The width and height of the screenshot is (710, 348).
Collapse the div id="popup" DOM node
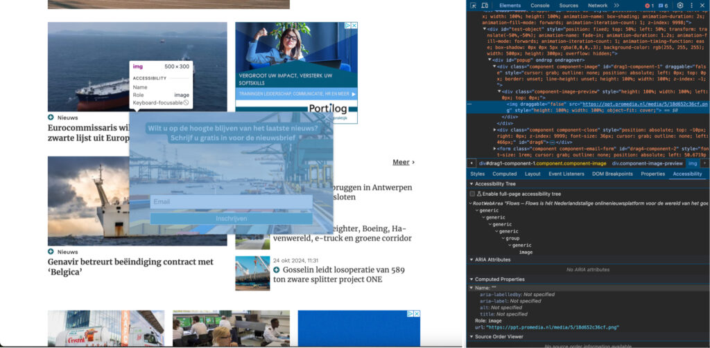(x=490, y=59)
